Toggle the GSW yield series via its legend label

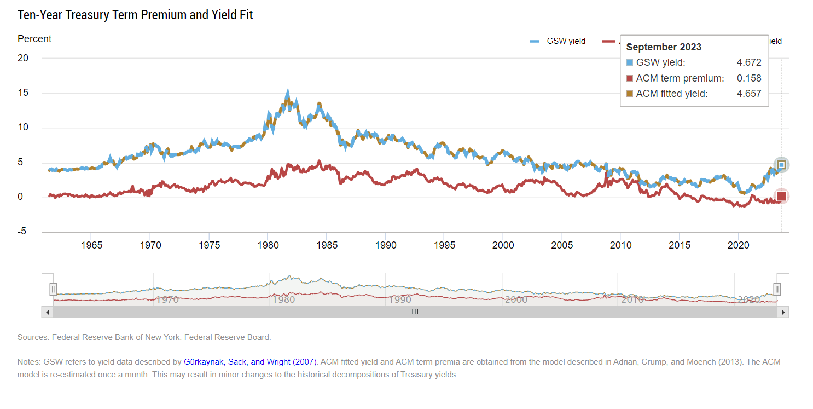pyautogui.click(x=567, y=41)
